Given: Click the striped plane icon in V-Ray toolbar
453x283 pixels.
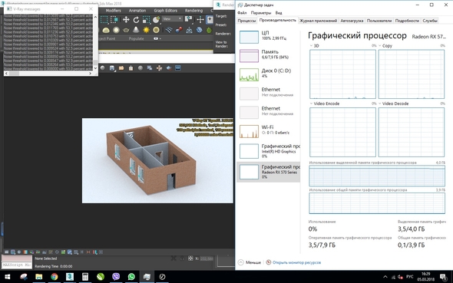Looking at the screenshot, I should pos(169,30).
